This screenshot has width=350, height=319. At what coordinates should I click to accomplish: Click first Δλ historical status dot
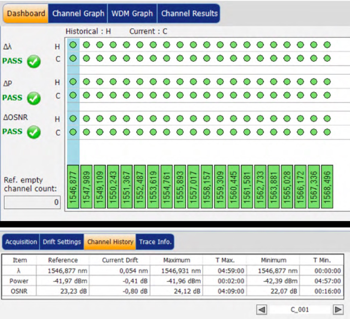click(73, 45)
